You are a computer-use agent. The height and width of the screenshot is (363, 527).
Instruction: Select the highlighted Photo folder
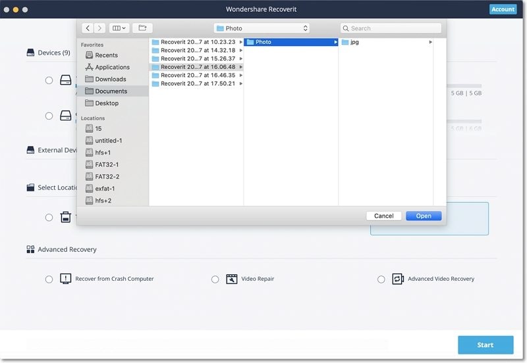coord(291,42)
